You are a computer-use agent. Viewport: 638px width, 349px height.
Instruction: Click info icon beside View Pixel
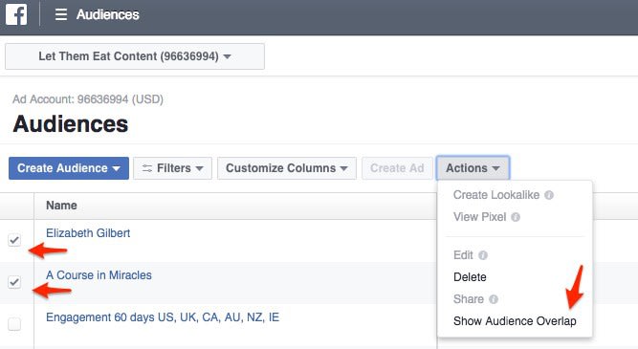(x=516, y=217)
